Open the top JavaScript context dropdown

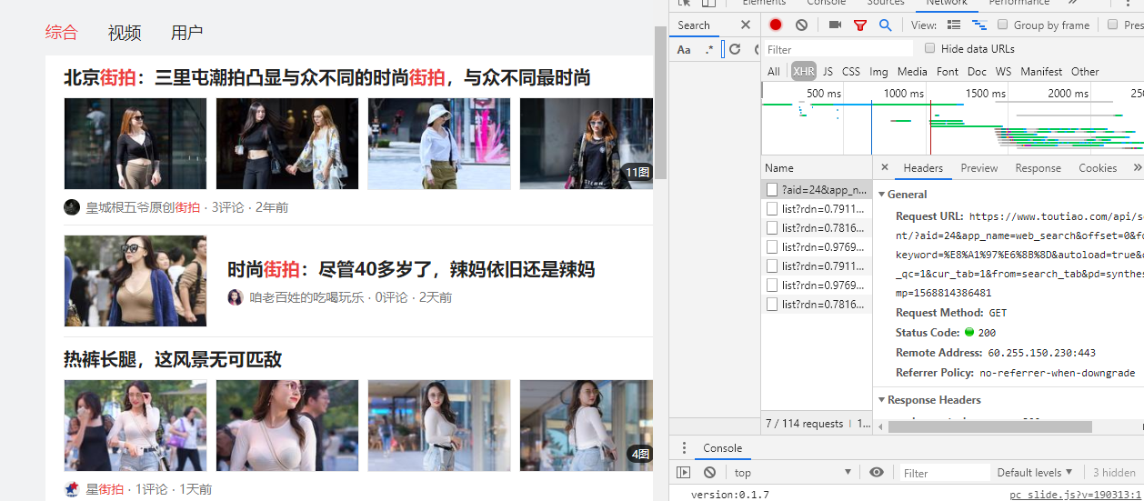coord(792,473)
